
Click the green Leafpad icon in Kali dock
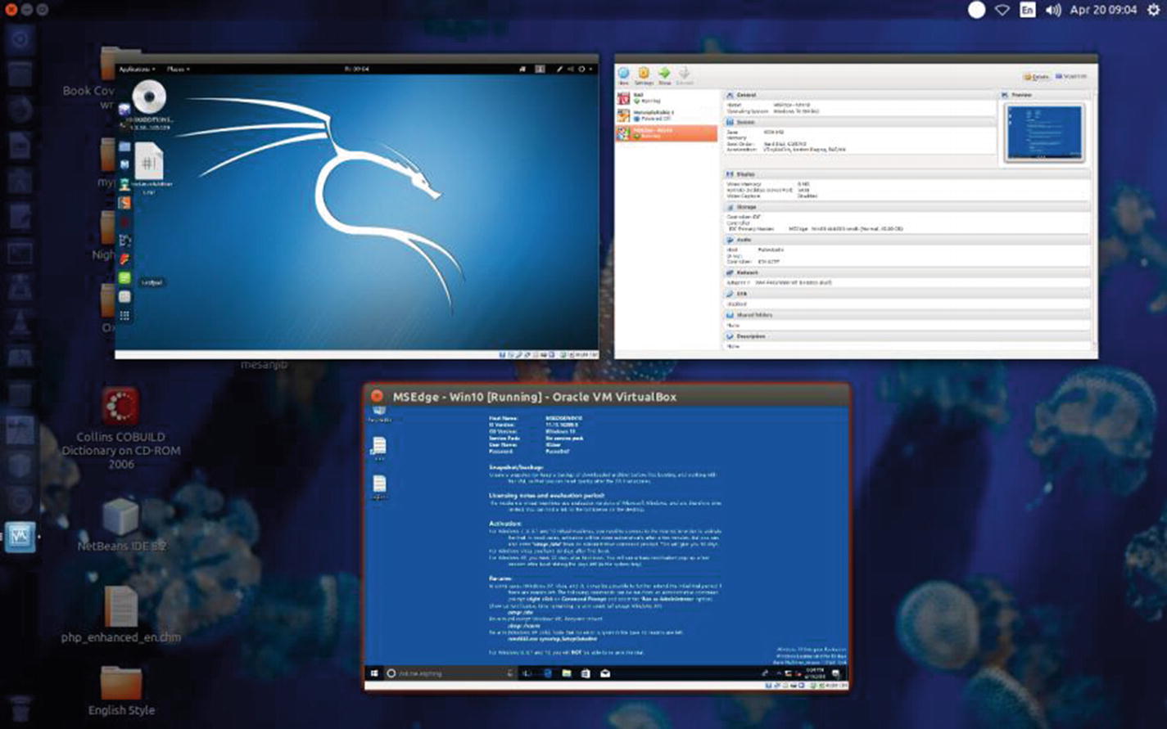pyautogui.click(x=124, y=278)
